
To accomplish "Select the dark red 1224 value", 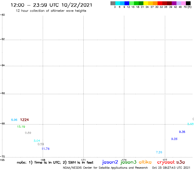I will 24,120.
